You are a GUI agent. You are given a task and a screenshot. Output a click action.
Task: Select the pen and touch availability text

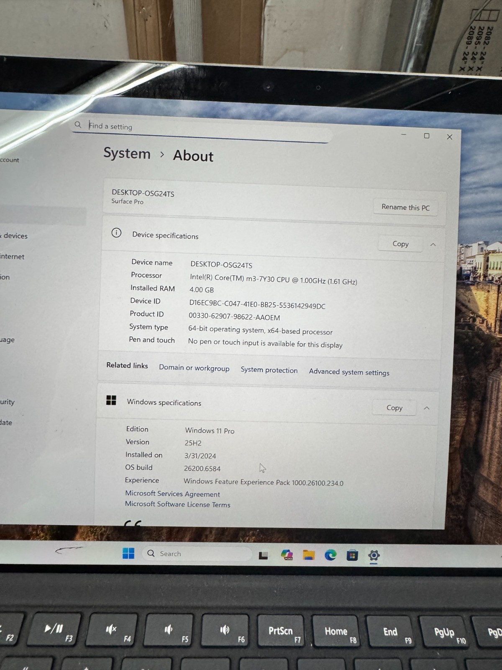tap(265, 343)
